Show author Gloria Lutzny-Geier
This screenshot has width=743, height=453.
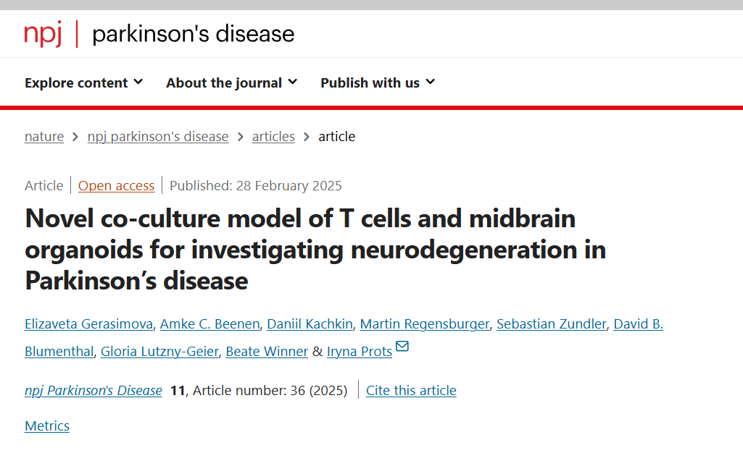point(159,352)
